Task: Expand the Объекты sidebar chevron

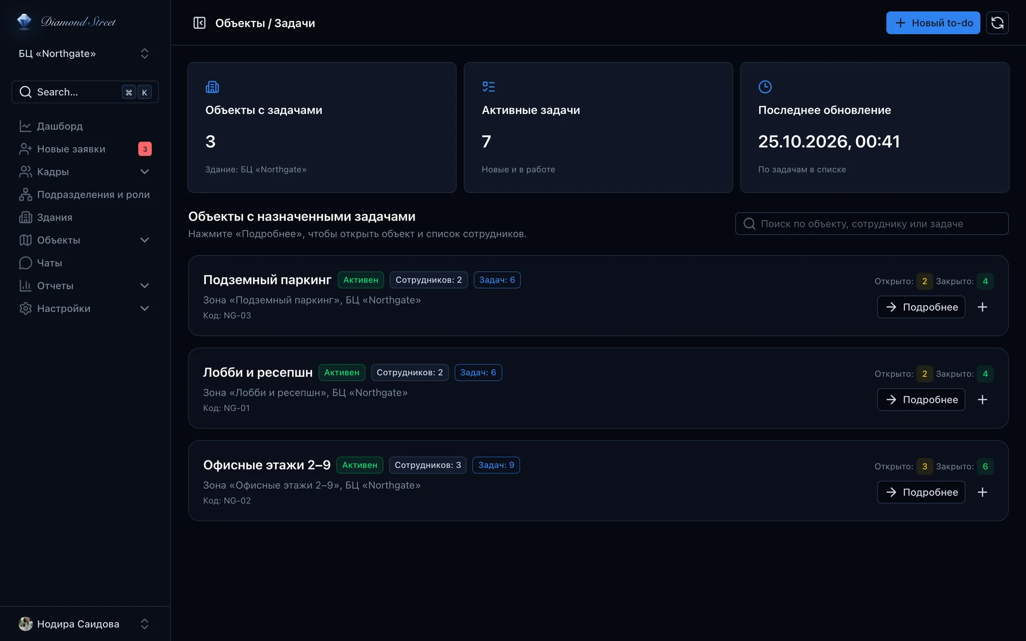Action: (x=145, y=240)
